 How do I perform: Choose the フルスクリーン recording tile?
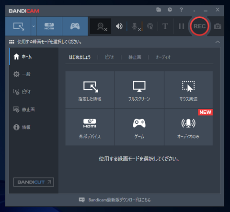pyautogui.click(x=139, y=90)
